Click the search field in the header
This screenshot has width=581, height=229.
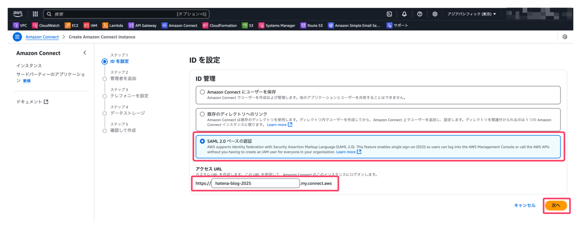coord(126,14)
